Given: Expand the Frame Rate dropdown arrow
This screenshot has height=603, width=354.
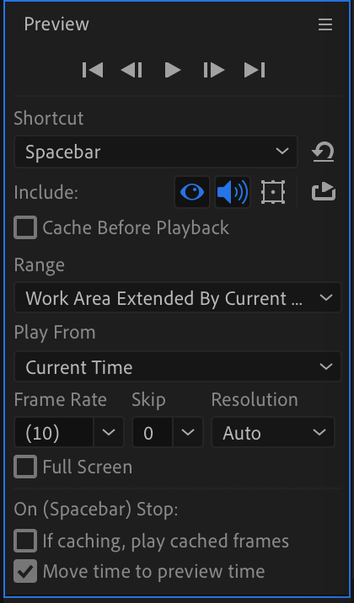Looking at the screenshot, I should [x=109, y=433].
